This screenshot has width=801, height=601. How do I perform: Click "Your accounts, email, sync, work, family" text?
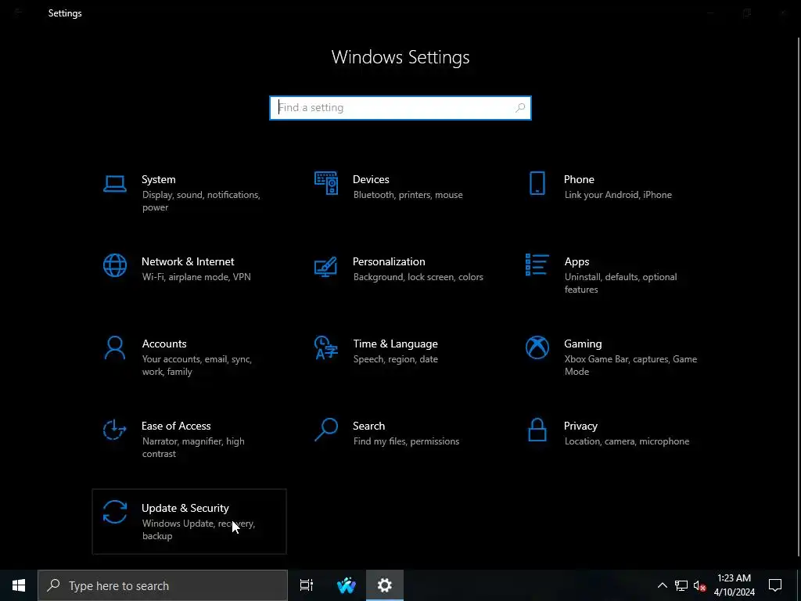click(196, 365)
